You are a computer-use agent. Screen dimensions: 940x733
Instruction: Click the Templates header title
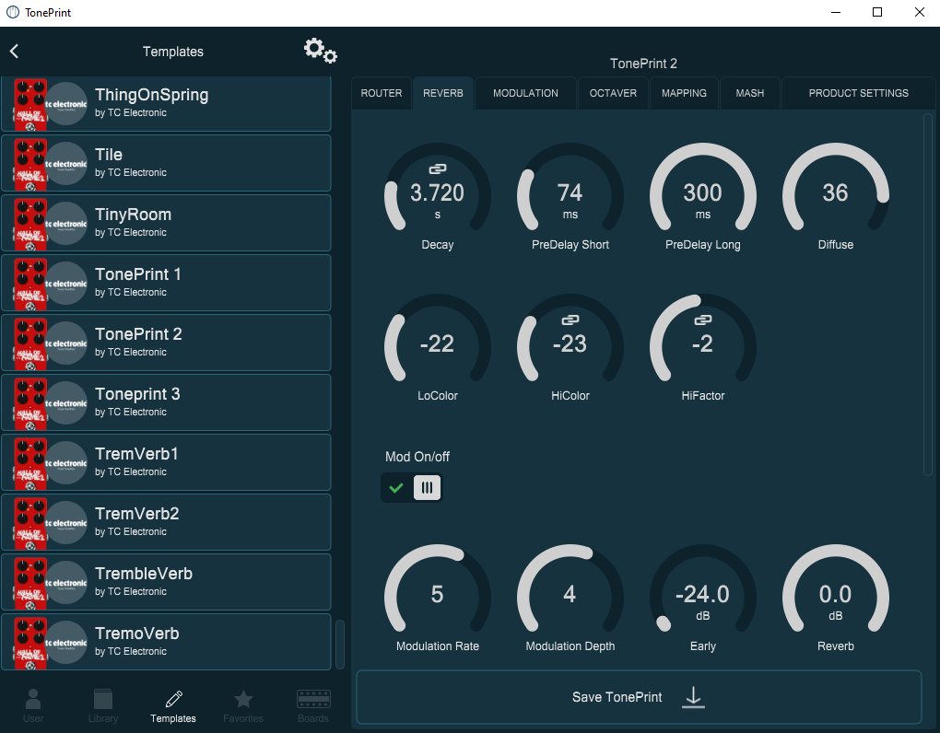click(x=173, y=52)
